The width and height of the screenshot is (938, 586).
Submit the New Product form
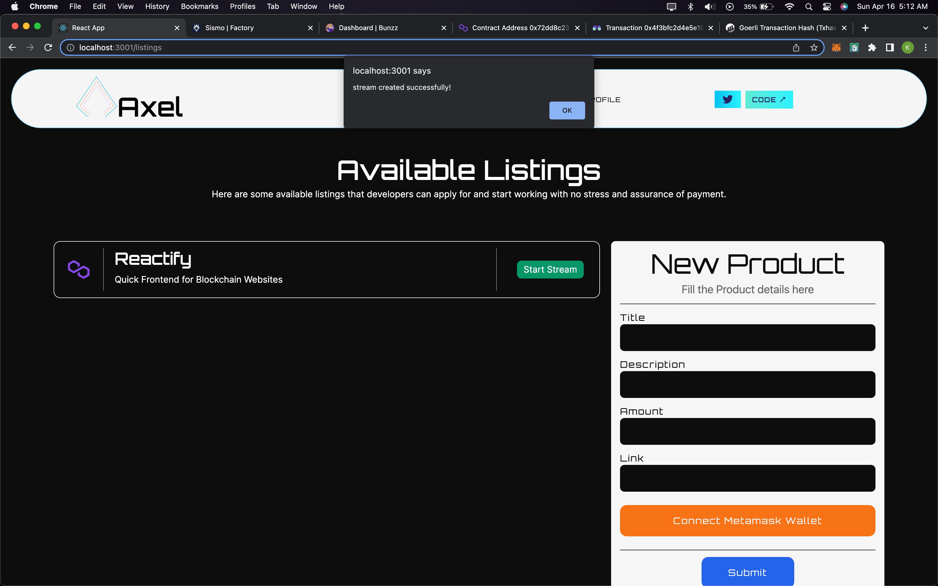747,572
